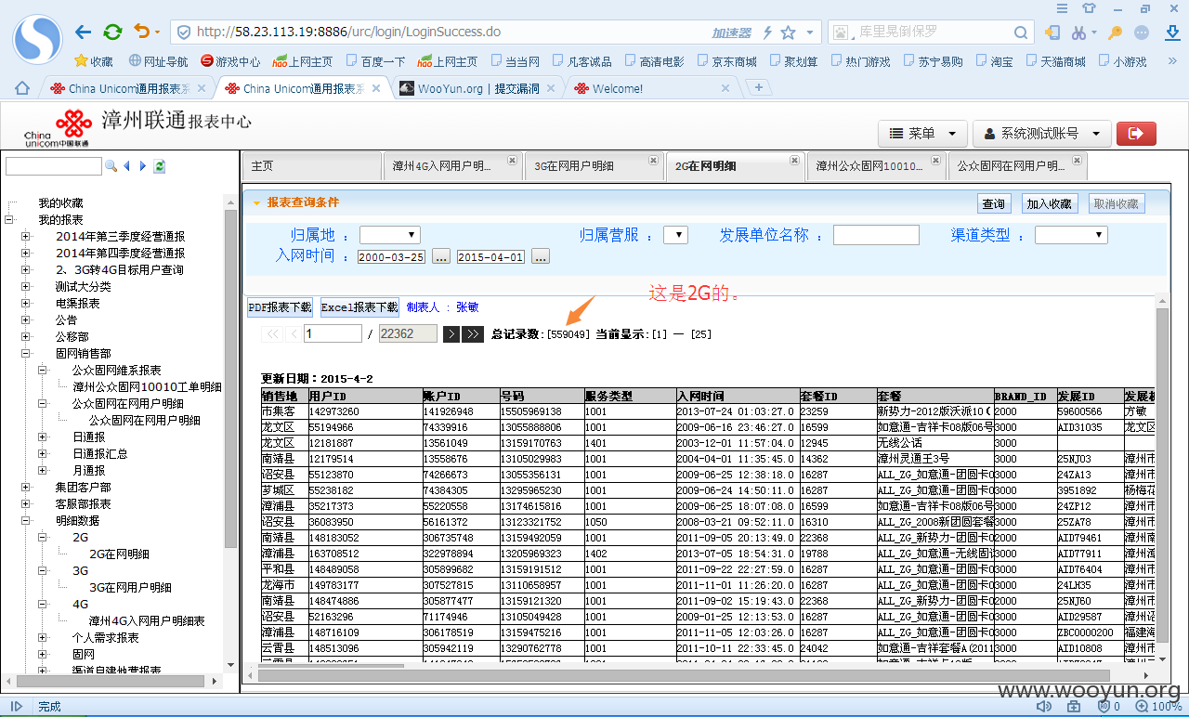
Task: Refresh the report tree with green icon
Action: (x=160, y=166)
